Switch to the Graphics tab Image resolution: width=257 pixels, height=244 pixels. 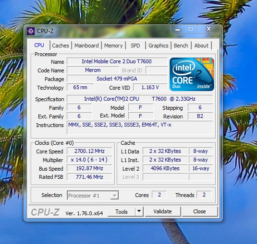click(159, 46)
